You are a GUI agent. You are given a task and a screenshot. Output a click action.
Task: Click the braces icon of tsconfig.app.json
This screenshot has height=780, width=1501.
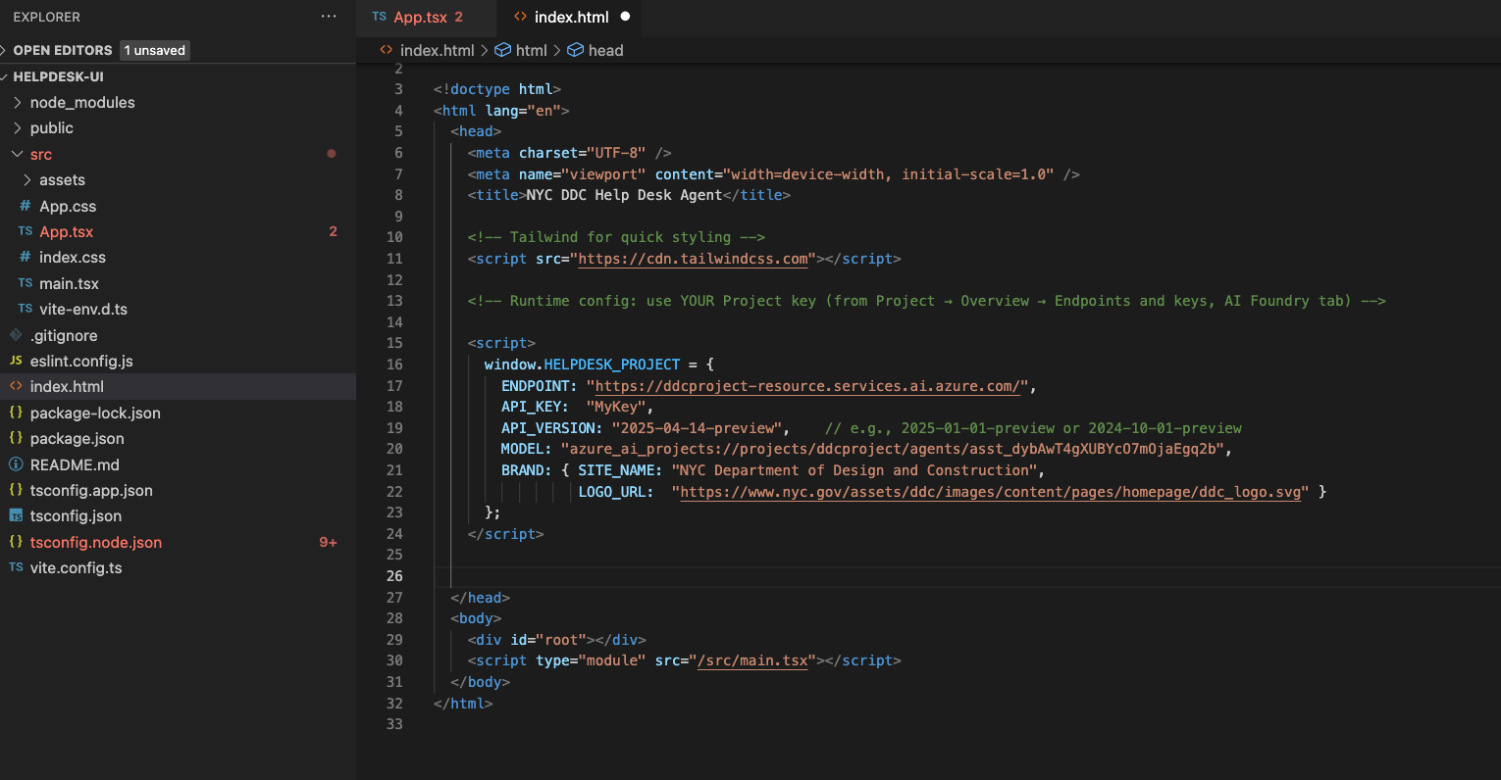click(x=16, y=490)
